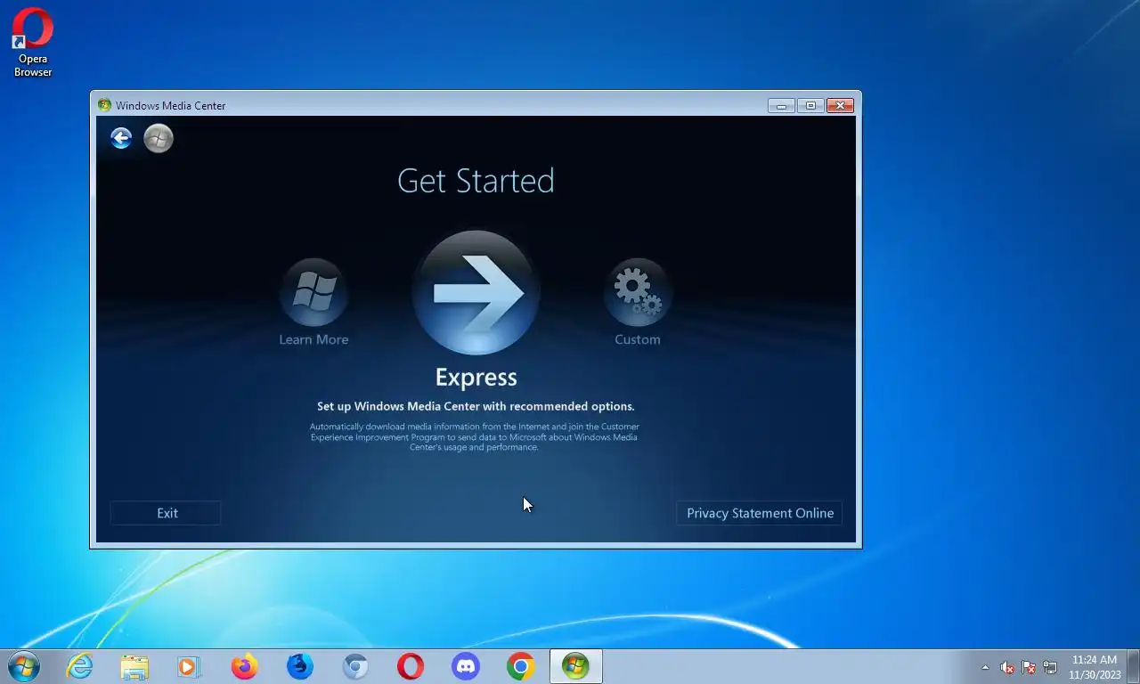Image resolution: width=1140 pixels, height=684 pixels.
Task: Click the Media Center title bar icon
Action: 104,105
